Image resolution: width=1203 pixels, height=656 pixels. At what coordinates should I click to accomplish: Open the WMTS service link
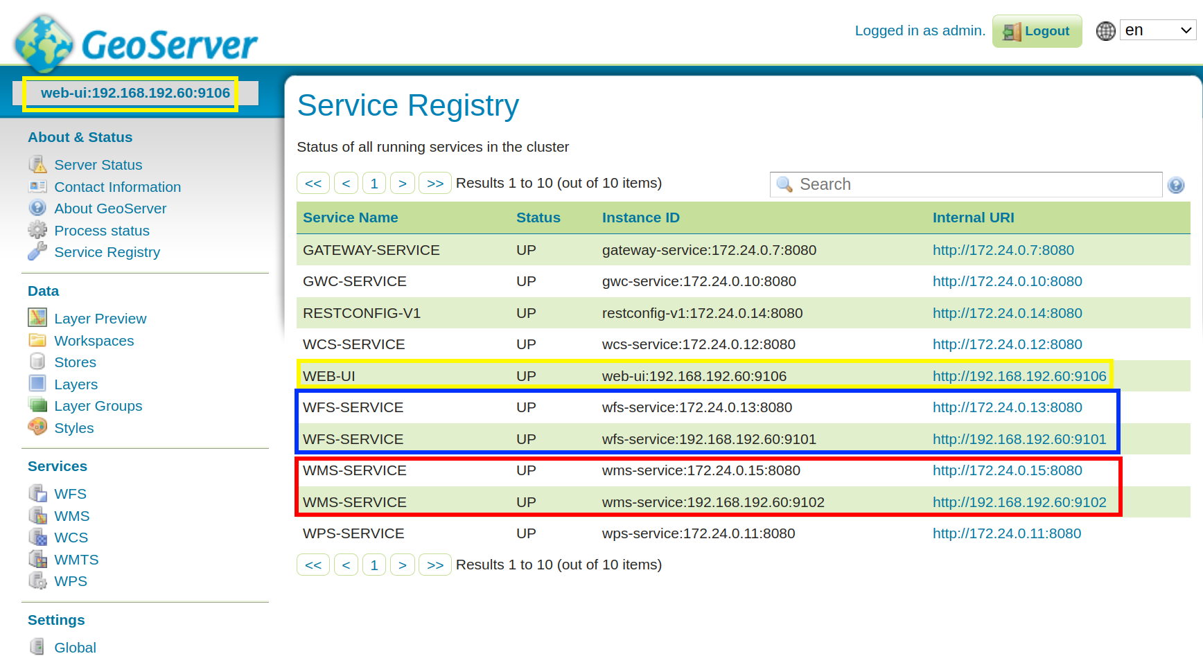point(76,560)
